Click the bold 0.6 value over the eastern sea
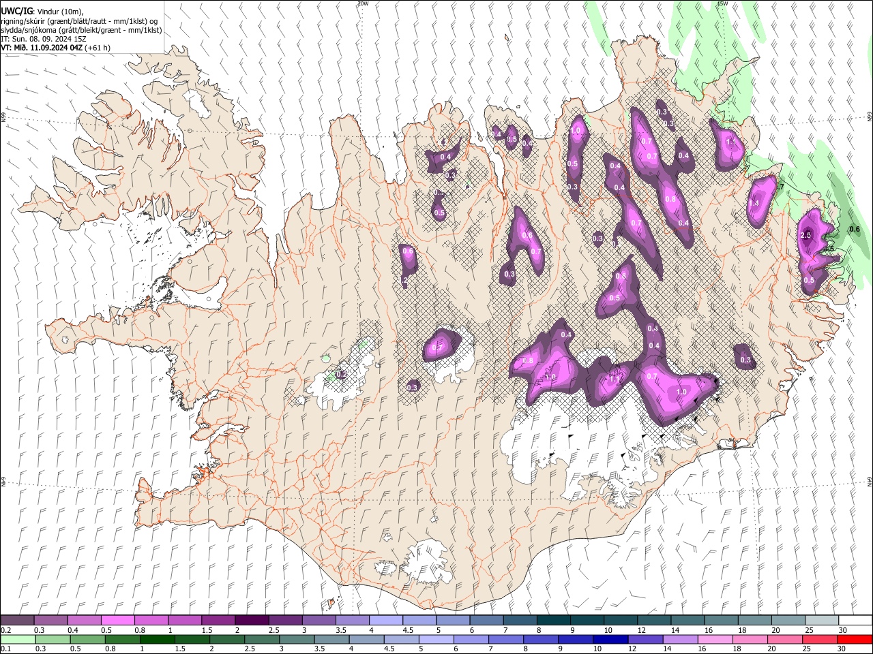Screen dimensions: 873x654 click(x=855, y=230)
